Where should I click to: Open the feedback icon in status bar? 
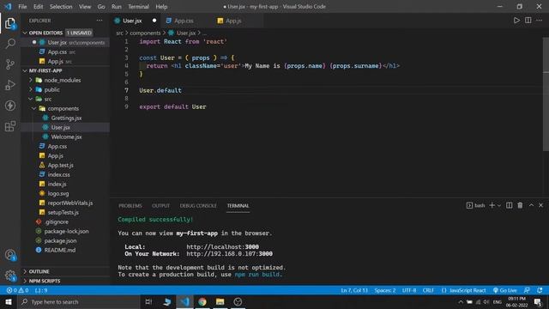(x=527, y=290)
